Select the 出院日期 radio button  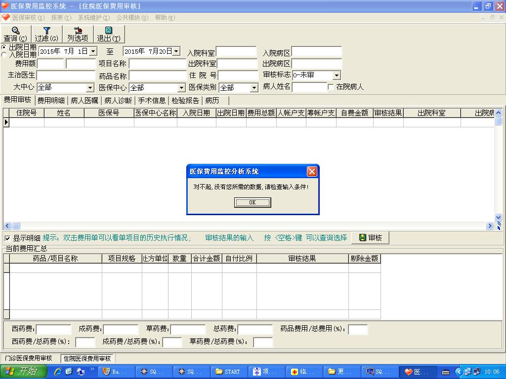click(4, 47)
